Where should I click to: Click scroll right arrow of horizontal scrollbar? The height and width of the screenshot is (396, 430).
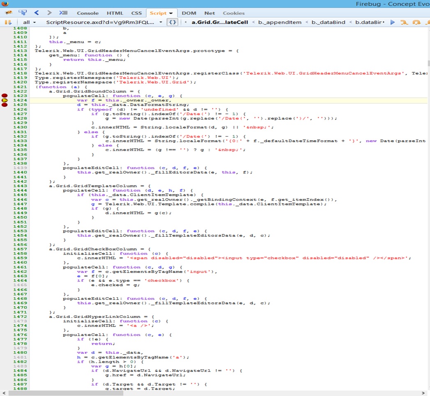point(423,393)
